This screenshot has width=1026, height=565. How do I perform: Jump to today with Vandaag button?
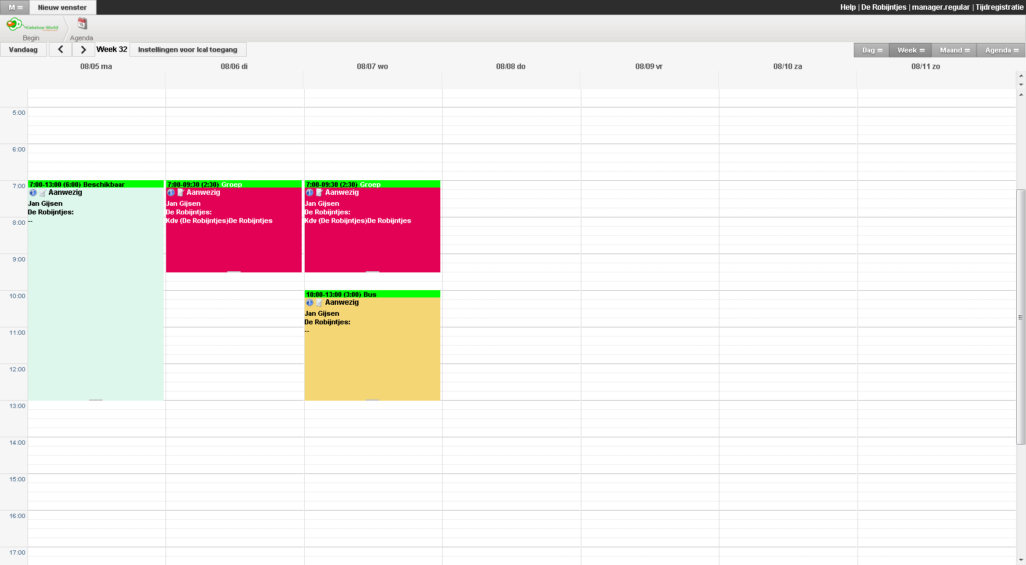click(x=23, y=49)
